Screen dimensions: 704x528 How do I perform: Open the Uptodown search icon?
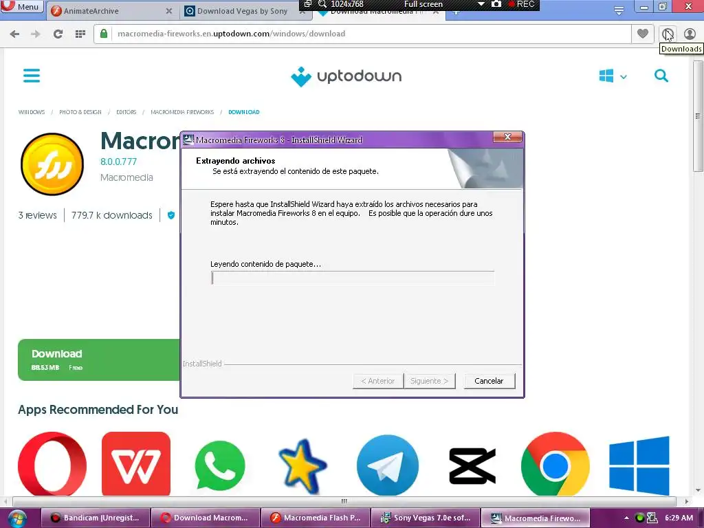[x=661, y=76]
